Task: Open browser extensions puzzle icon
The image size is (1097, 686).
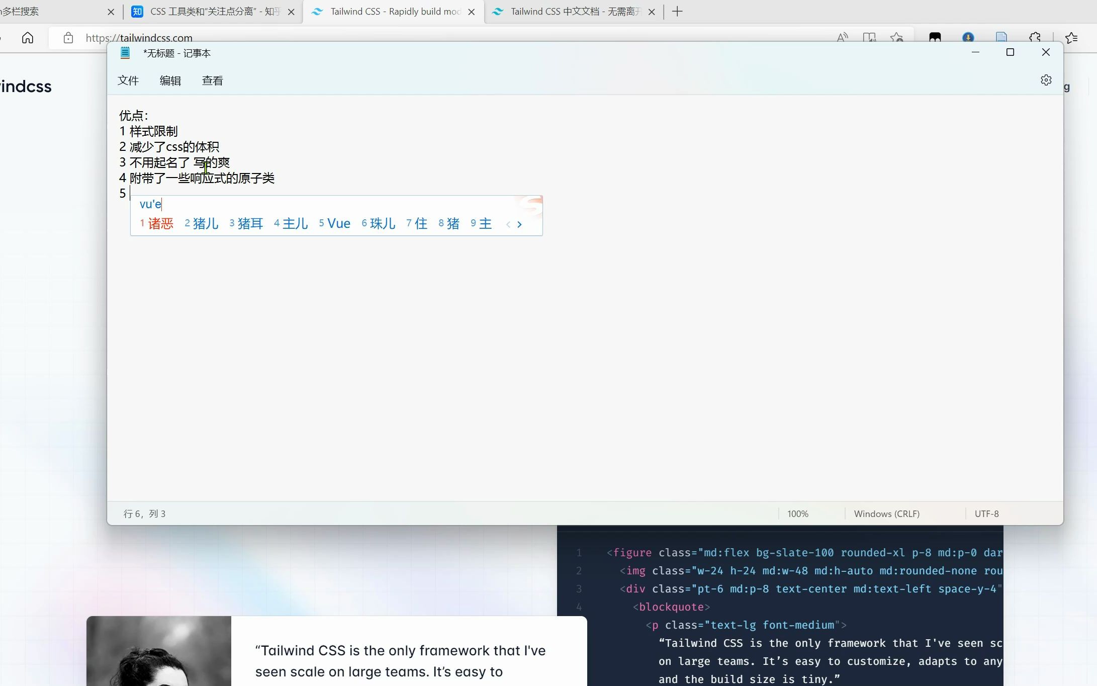Action: coord(1035,38)
